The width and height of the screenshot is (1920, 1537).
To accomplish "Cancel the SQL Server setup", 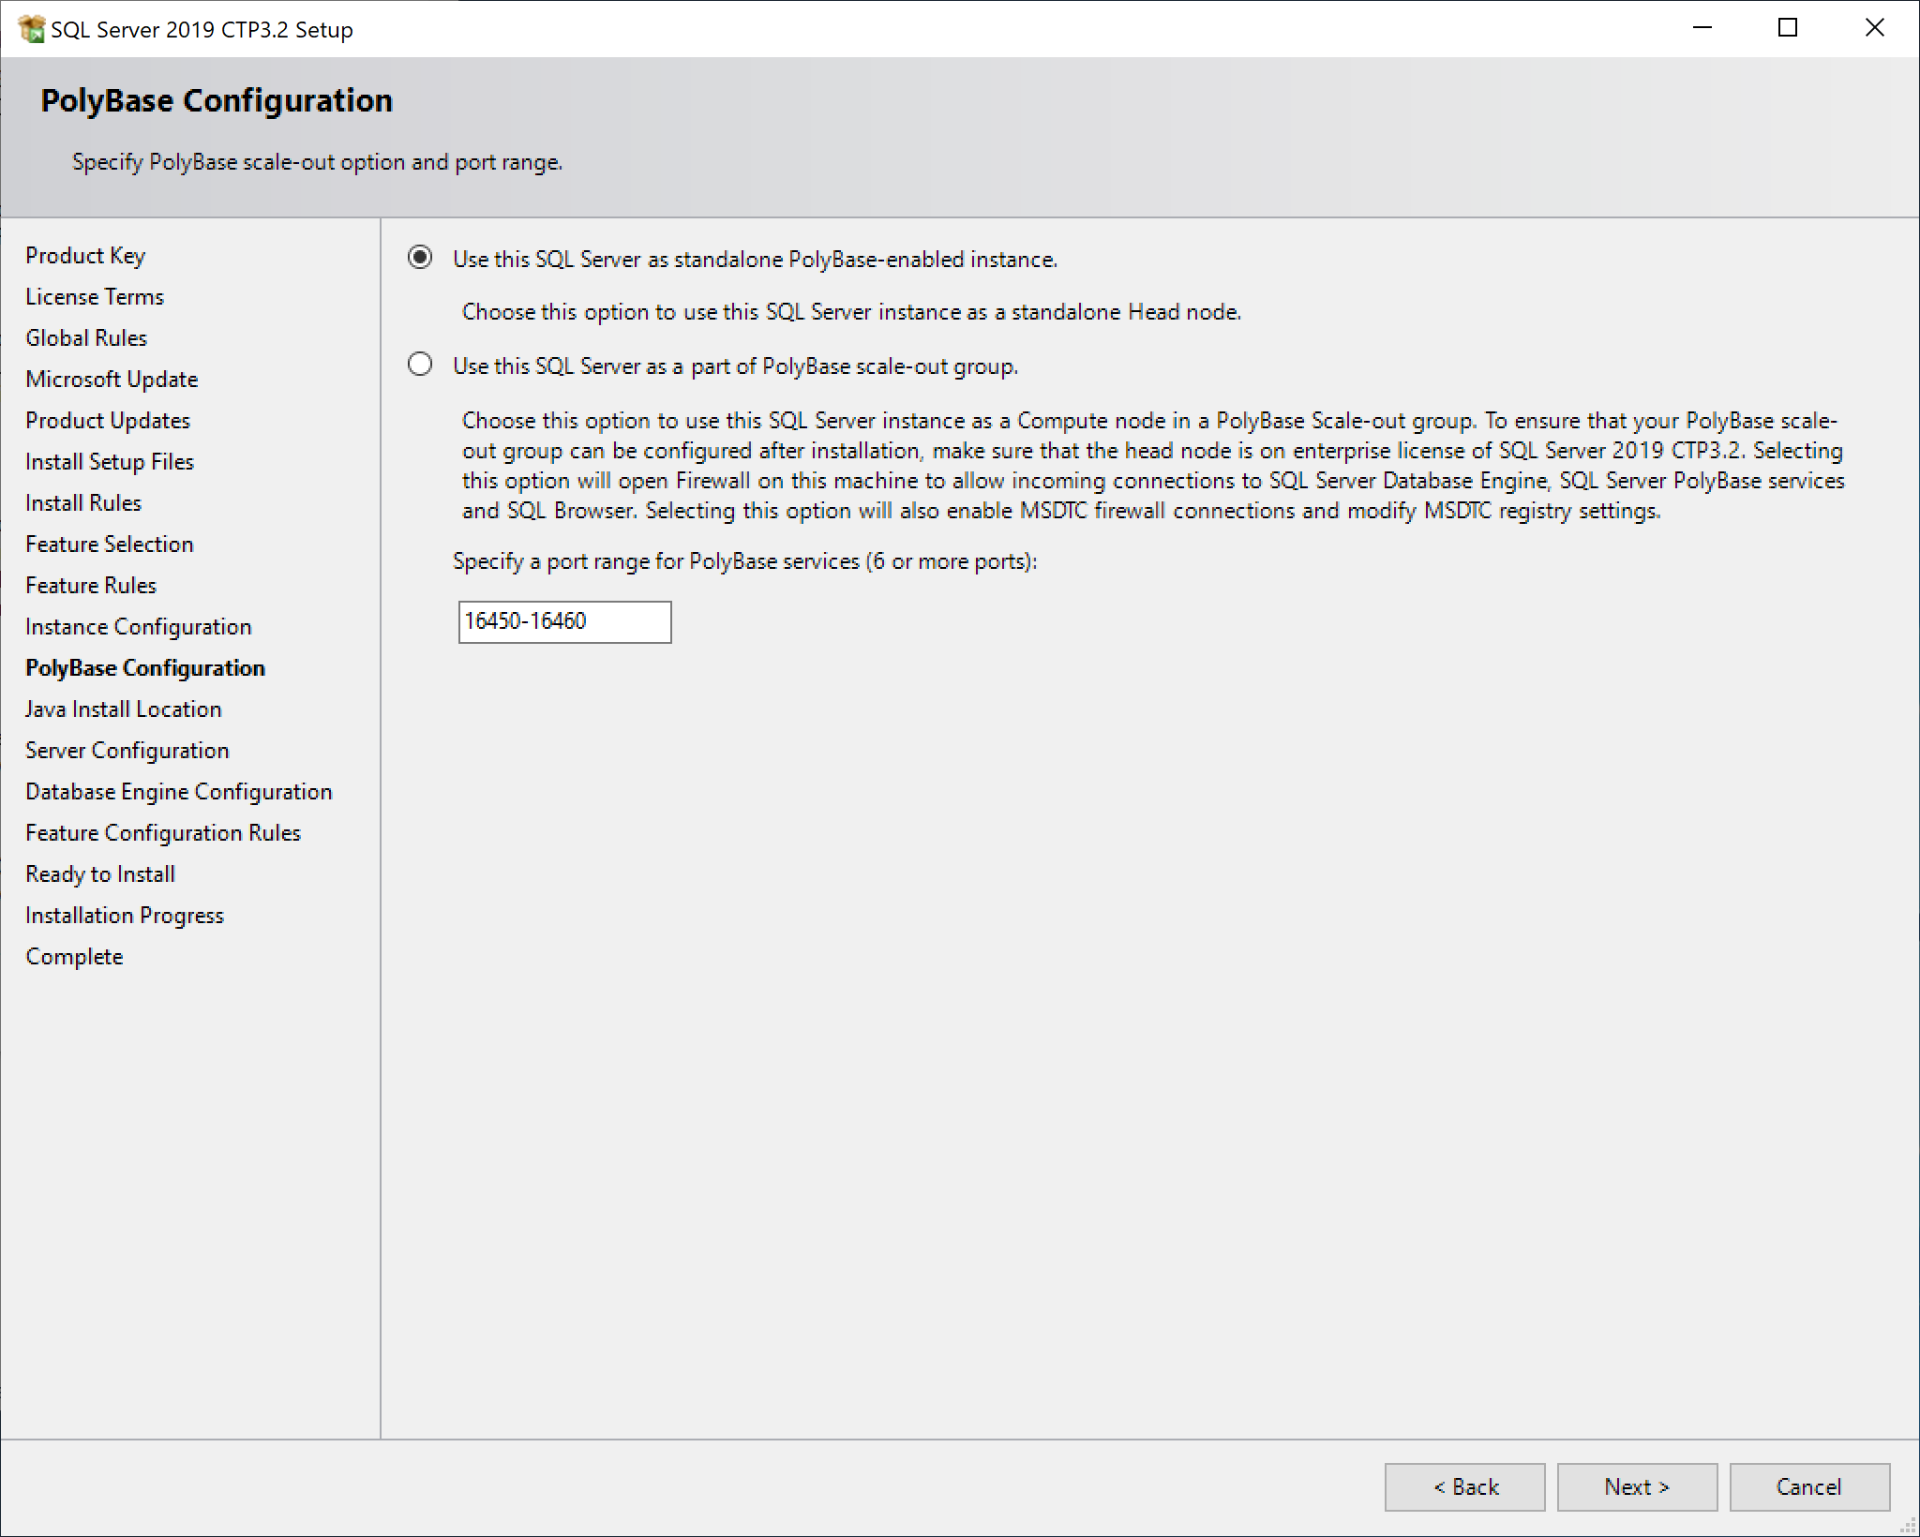I will 1808,1487.
